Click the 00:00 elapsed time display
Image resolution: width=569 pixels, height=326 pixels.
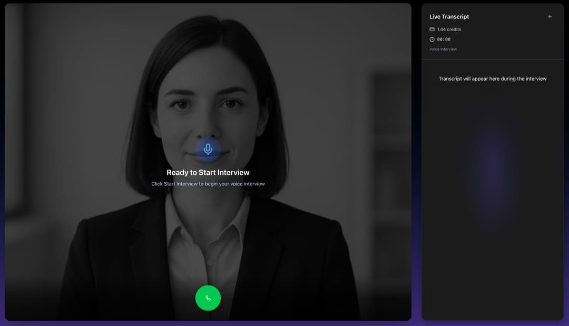(x=444, y=39)
